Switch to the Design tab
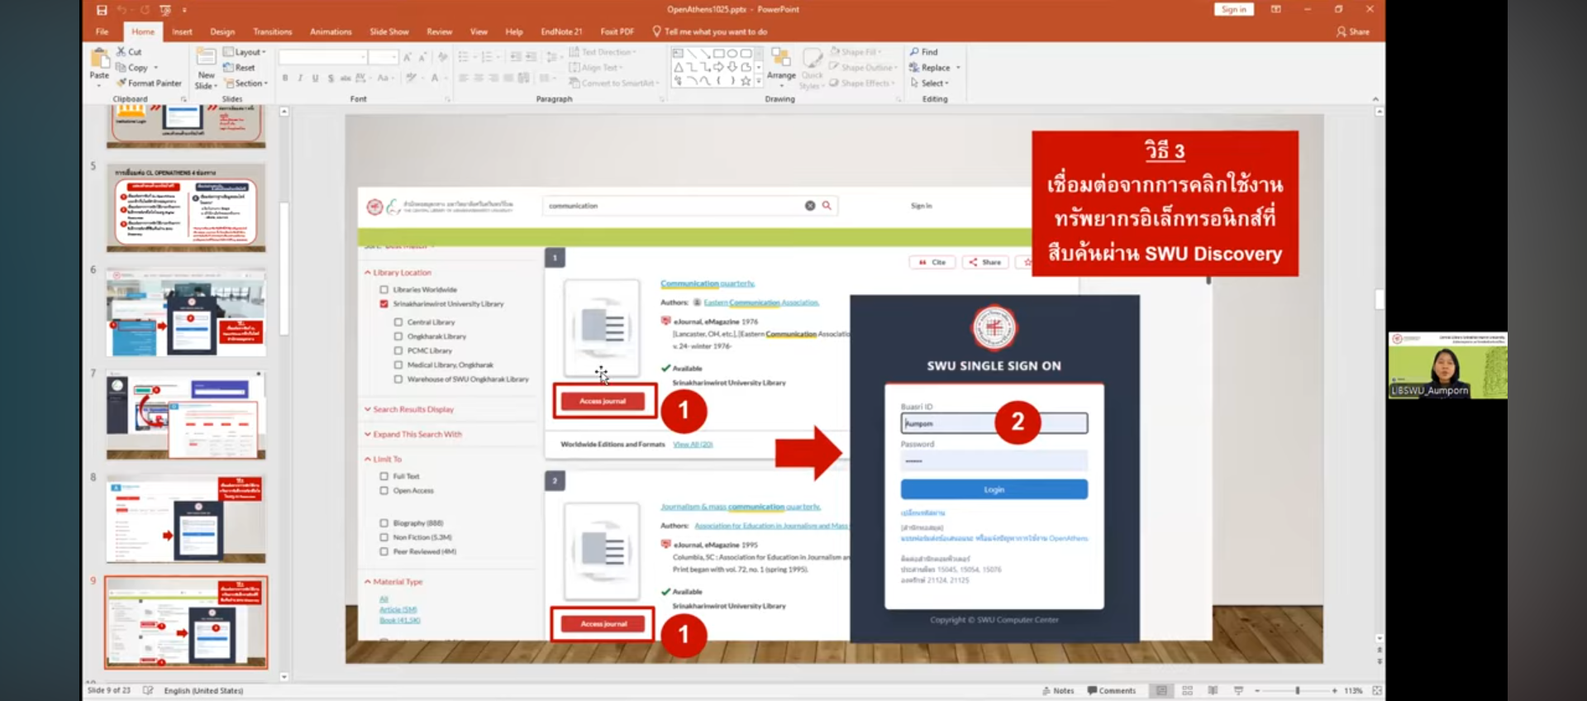1587x701 pixels. pyautogui.click(x=222, y=31)
